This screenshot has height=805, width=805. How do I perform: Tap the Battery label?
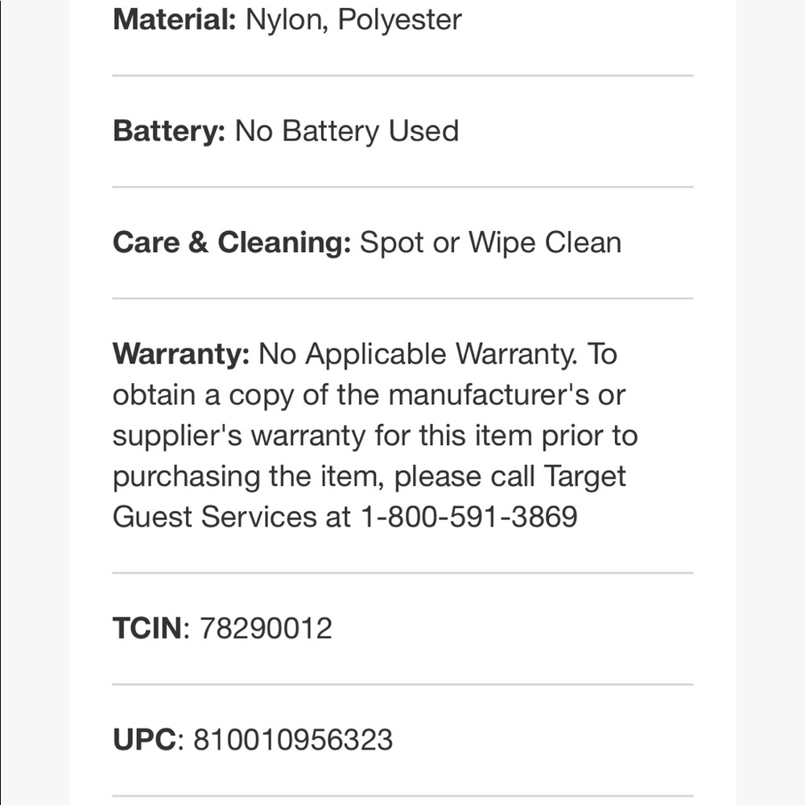point(169,131)
